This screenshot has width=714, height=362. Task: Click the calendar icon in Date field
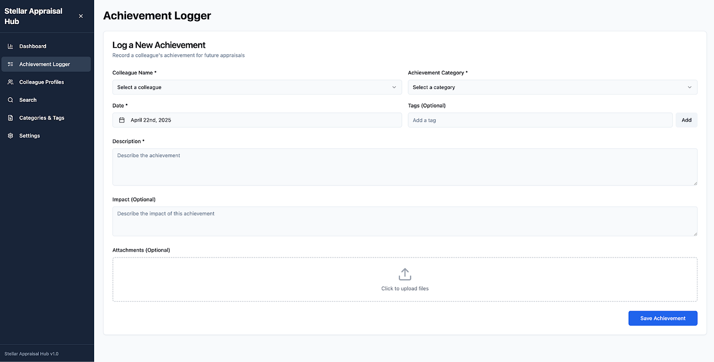tap(122, 120)
